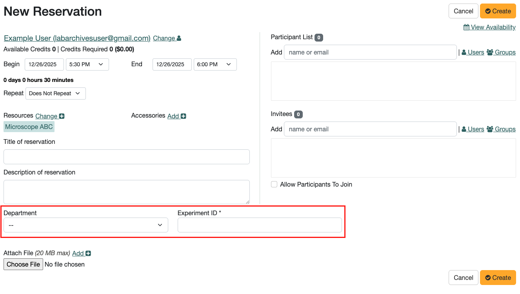Open the Example User email link
The image size is (520, 294).
77,38
